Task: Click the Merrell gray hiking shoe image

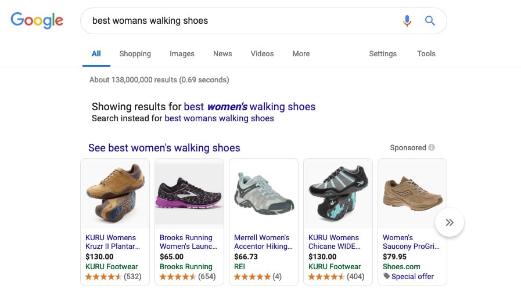Action: (264, 193)
